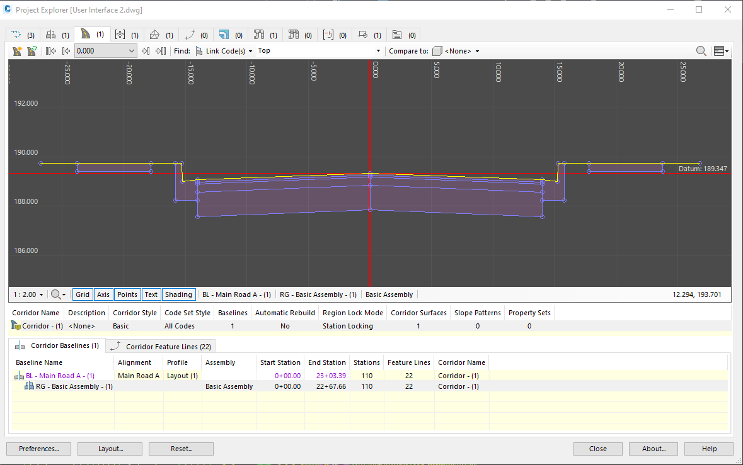Click the step to next station icon
Image resolution: width=743 pixels, height=465 pixels.
(x=146, y=50)
